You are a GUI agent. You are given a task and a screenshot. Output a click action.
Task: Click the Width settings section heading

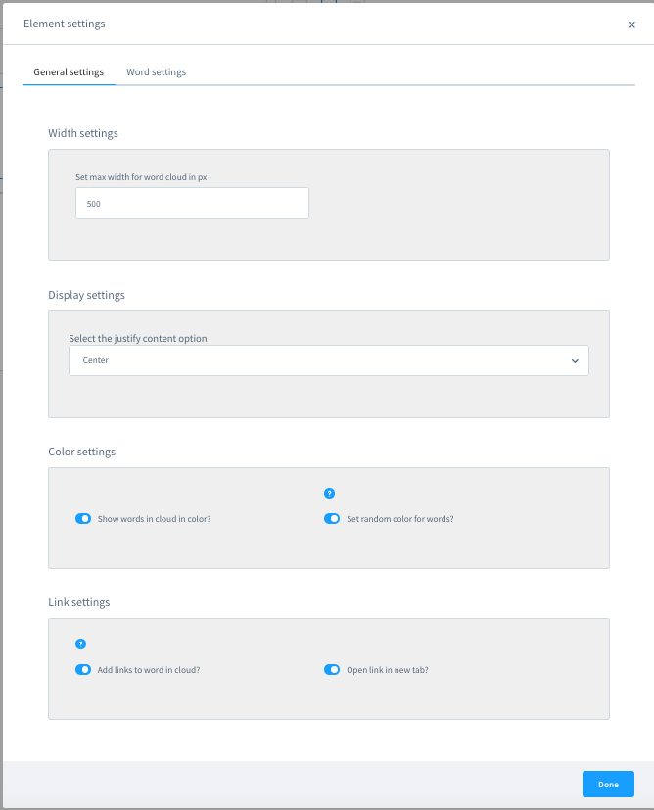click(x=83, y=133)
